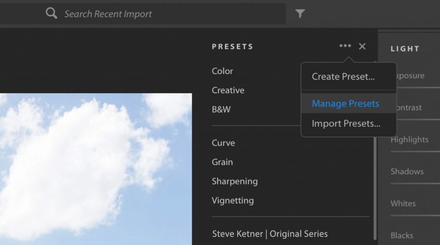
Task: Close the Presets panel with X
Action: click(362, 46)
